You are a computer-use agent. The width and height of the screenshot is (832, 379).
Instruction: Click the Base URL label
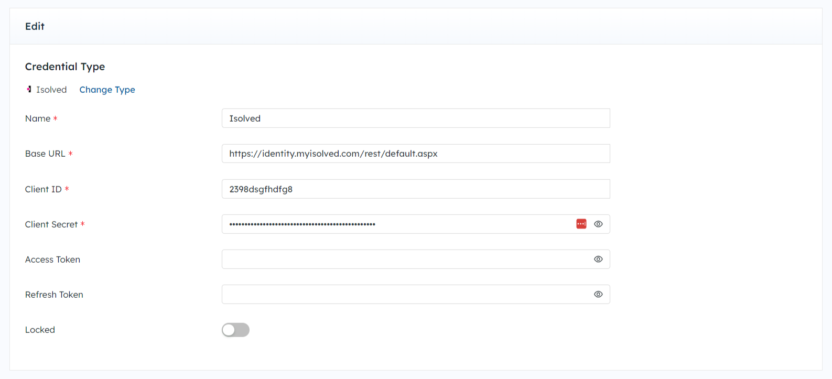(45, 154)
